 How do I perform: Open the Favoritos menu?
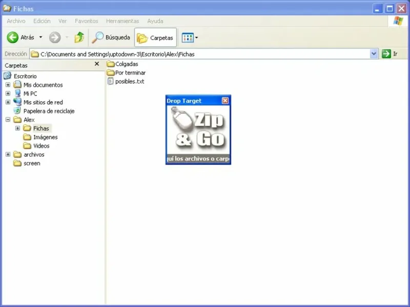click(86, 21)
